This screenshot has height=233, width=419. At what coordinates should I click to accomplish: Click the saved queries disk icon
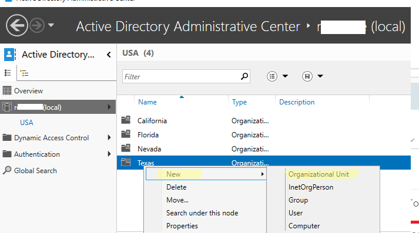click(307, 76)
